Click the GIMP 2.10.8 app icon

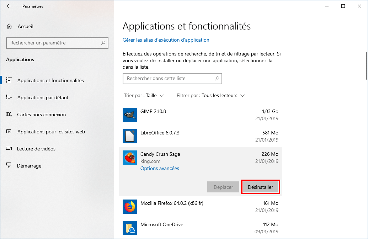129,115
